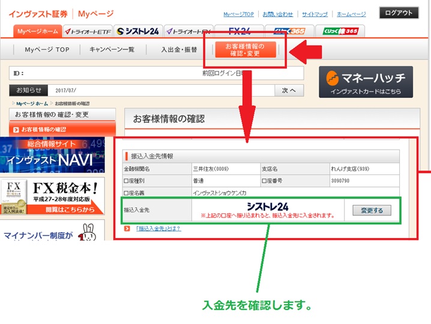
Task: Open the サイトマップ link
Action: pyautogui.click(x=315, y=14)
